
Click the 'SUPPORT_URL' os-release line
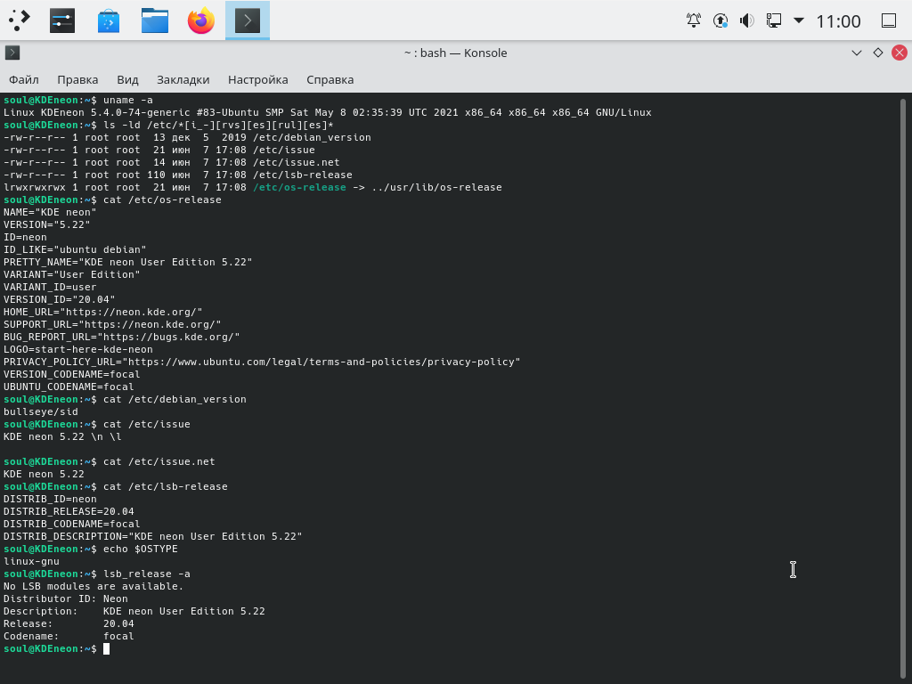(x=112, y=324)
